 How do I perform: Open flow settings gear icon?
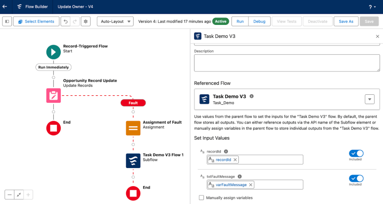point(86,21)
